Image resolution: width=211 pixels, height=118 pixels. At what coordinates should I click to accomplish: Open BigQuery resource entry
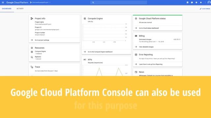[38, 58]
